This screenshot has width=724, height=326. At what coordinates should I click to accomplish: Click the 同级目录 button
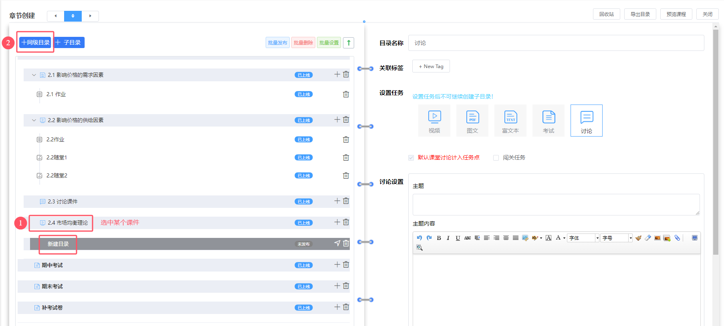[35, 42]
